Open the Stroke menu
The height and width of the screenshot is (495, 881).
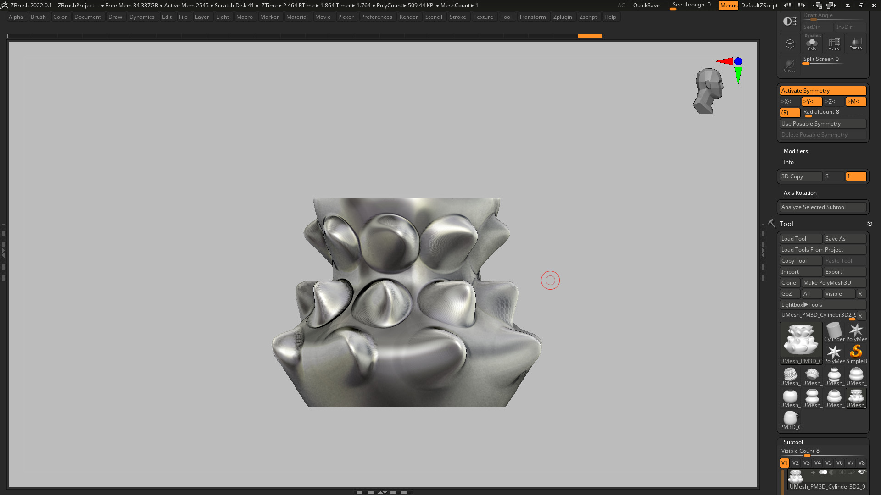(457, 17)
